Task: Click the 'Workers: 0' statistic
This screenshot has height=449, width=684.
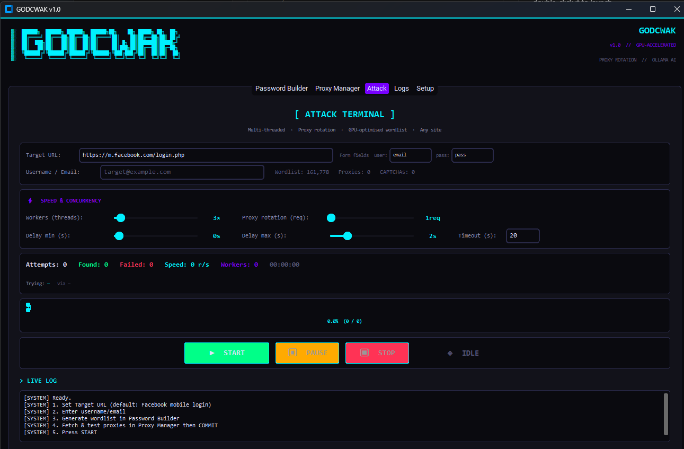Action: pyautogui.click(x=239, y=265)
